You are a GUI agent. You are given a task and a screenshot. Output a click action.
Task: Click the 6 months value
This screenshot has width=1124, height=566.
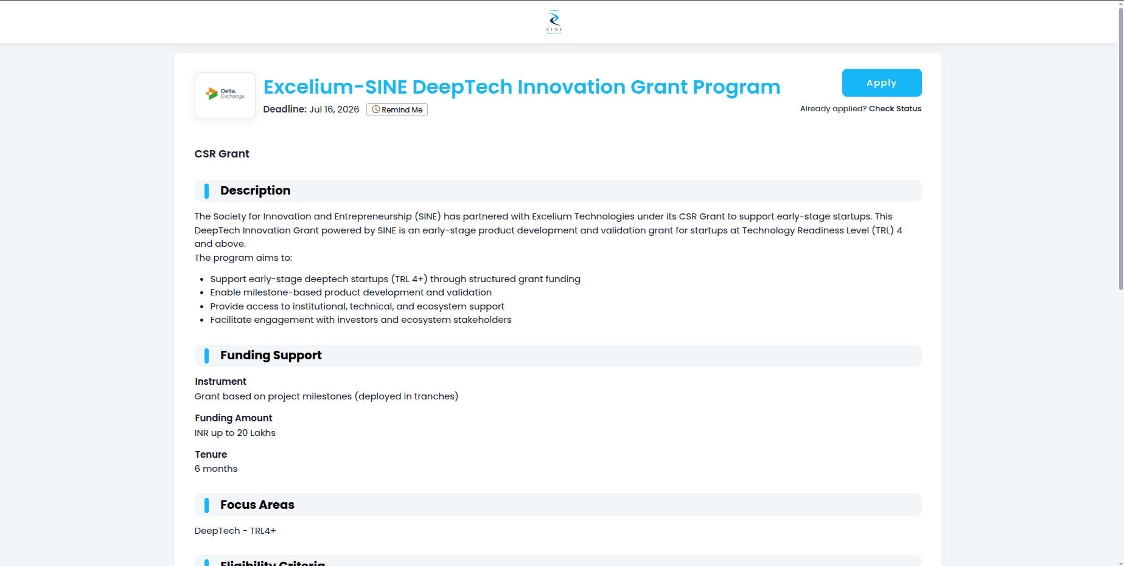coord(216,469)
